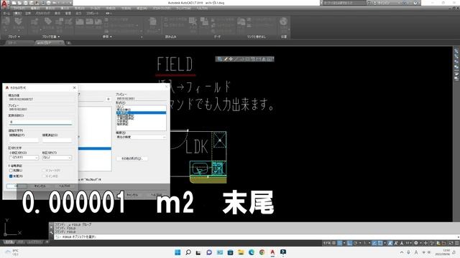Add a new layout tab with plus
Image resolution: width=460 pixels, height=258 pixels.
(x=47, y=242)
